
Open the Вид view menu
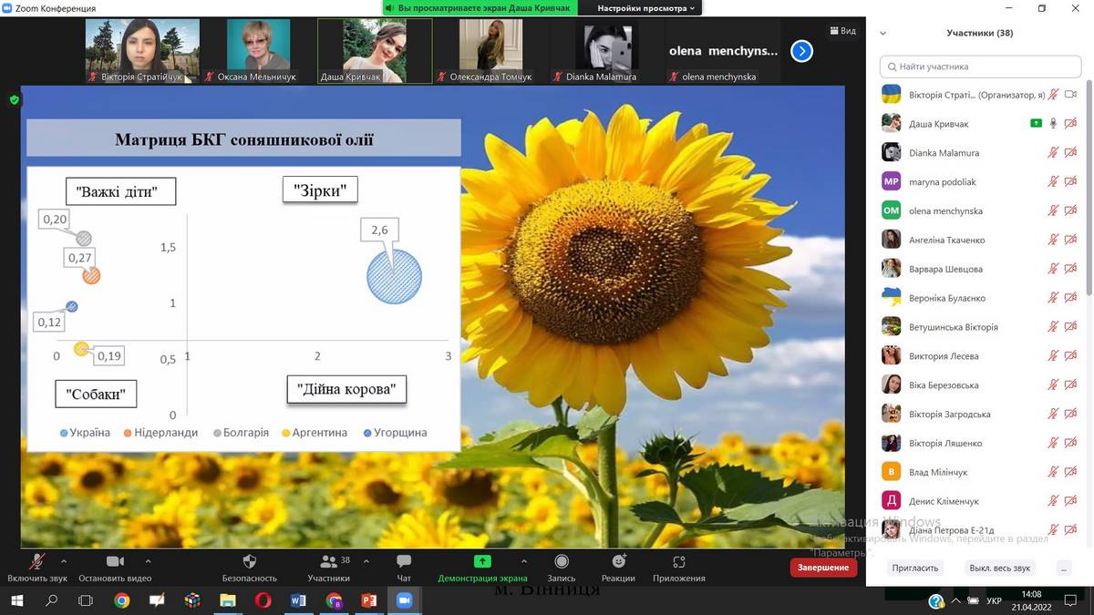[x=842, y=31]
